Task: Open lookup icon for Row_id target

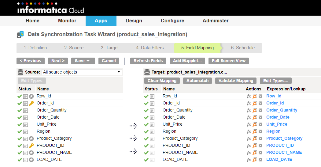Action: pos(255,96)
